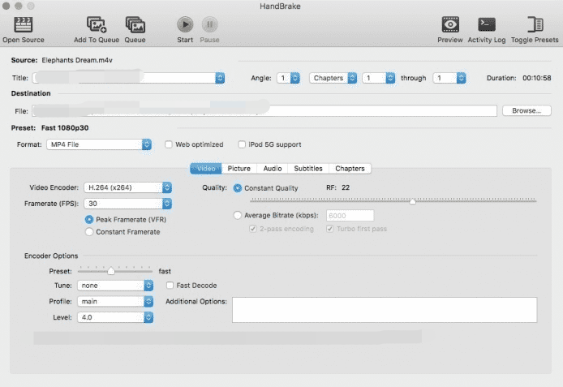Switch to the Subtitles tab
This screenshot has width=563, height=387.
308,169
